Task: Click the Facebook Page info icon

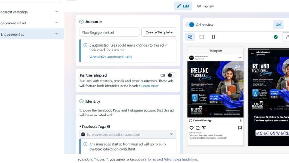Action: pyautogui.click(x=108, y=127)
